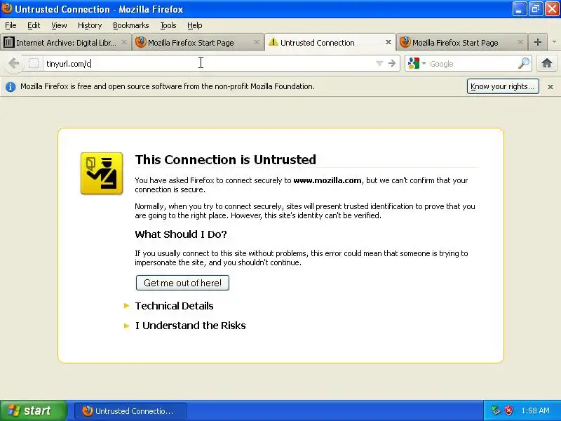Screen dimensions: 561x421
Task: Click This Connection is Untrusted heading
Action: 225,159
